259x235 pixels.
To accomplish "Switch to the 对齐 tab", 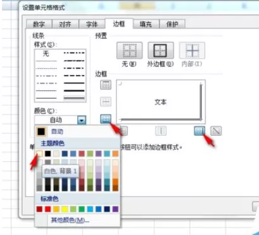I will point(65,24).
